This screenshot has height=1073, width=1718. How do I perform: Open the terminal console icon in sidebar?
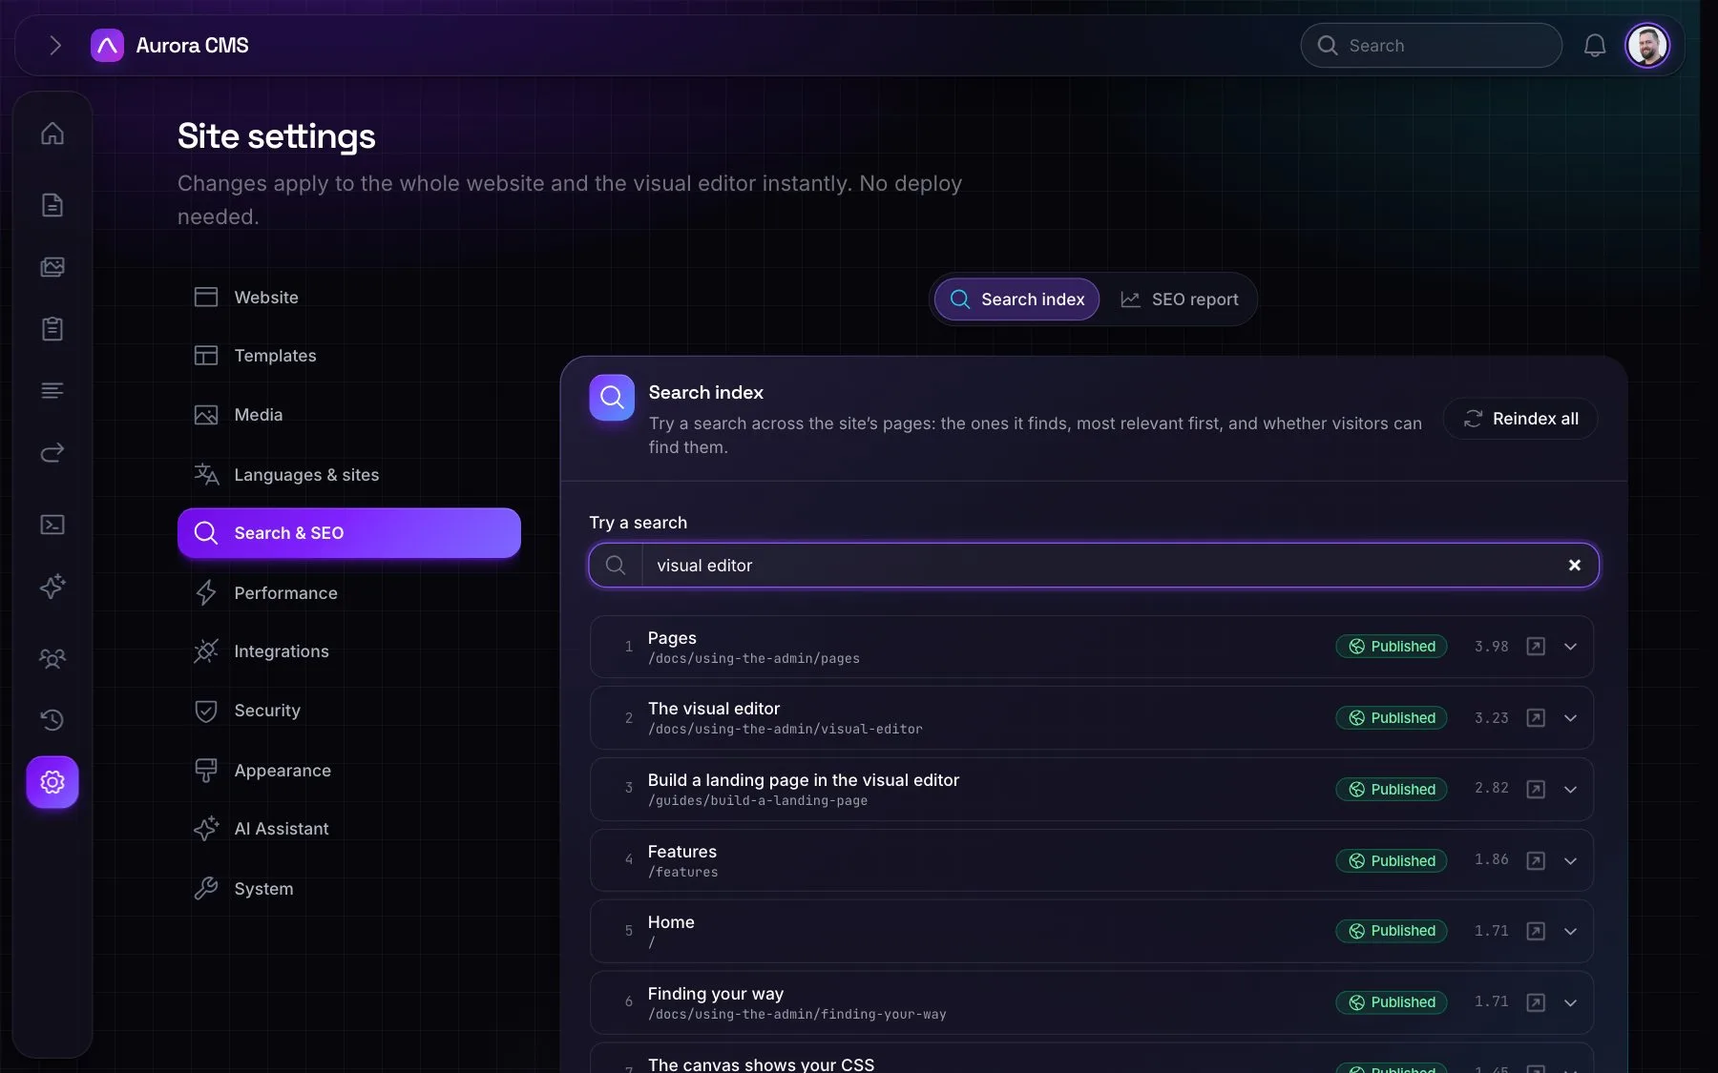pos(52,525)
